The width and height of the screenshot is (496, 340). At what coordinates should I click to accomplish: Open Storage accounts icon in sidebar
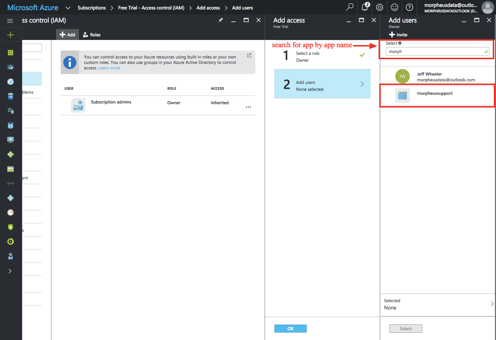[x=11, y=169]
